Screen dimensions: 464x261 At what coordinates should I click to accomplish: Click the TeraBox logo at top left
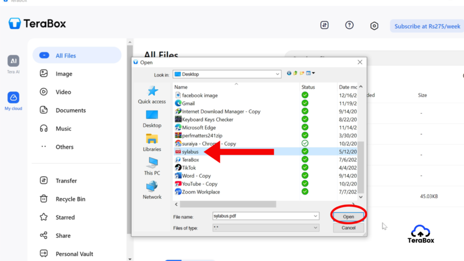click(x=37, y=24)
